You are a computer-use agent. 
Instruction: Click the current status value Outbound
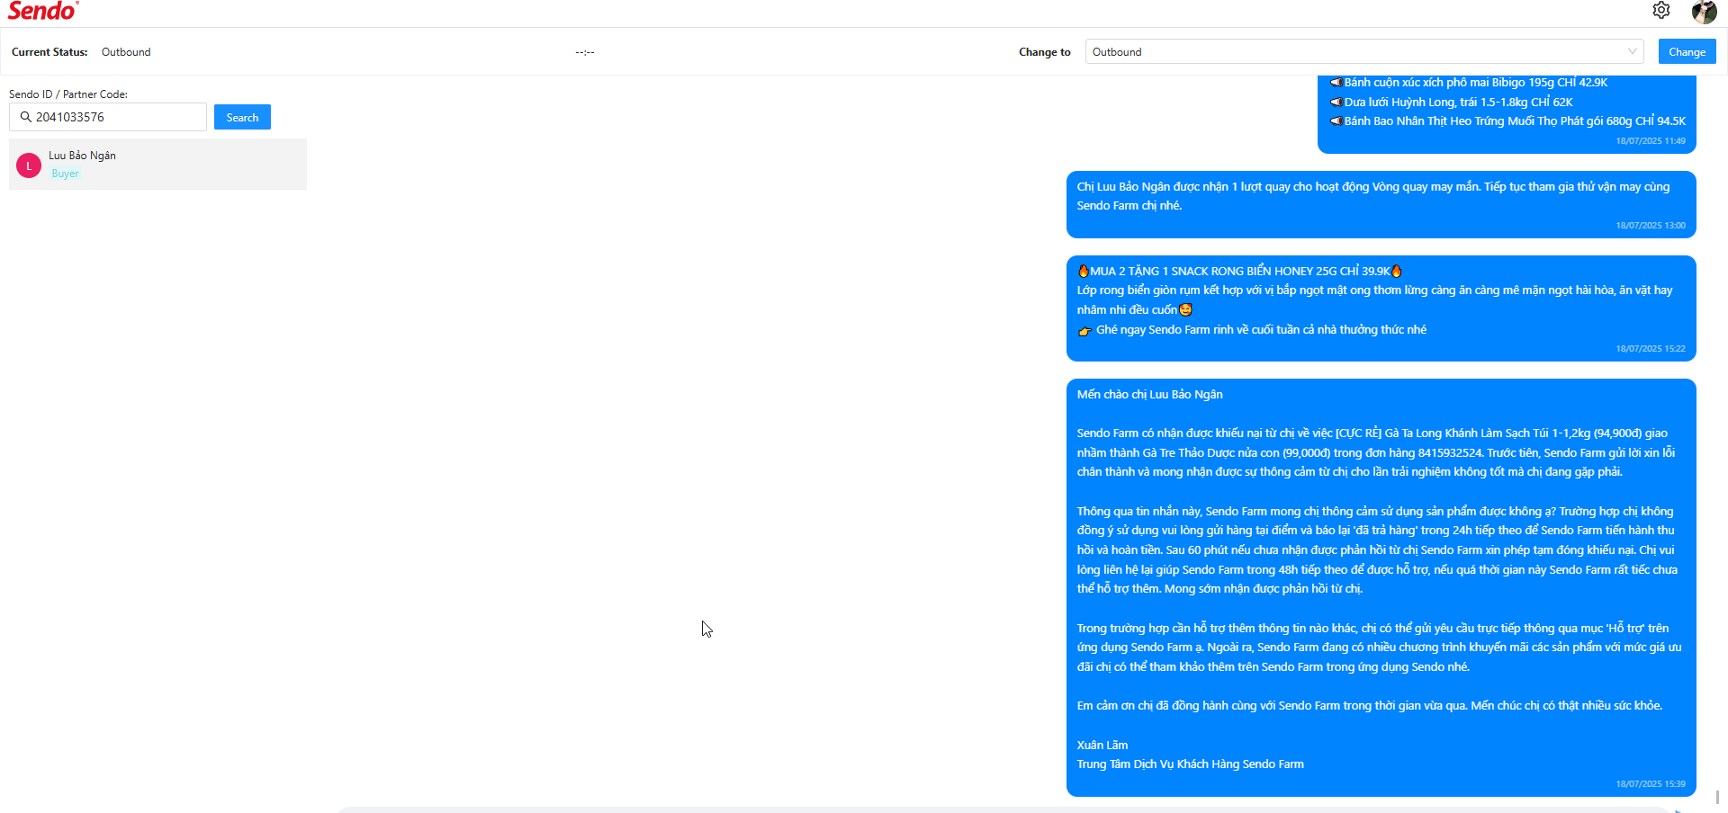(x=126, y=52)
